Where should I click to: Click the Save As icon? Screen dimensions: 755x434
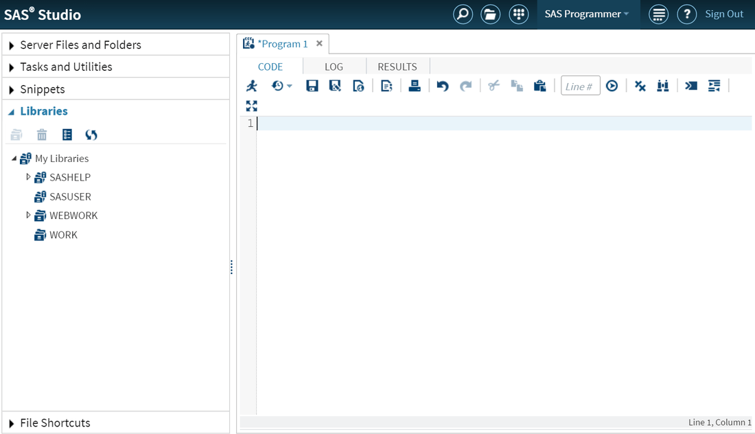(335, 86)
